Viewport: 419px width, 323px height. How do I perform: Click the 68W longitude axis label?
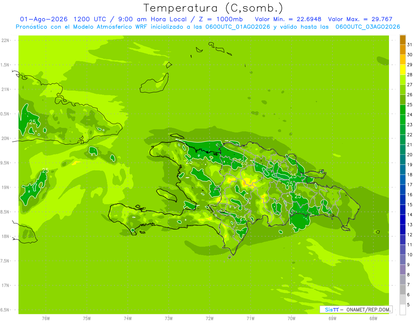coord(373,318)
